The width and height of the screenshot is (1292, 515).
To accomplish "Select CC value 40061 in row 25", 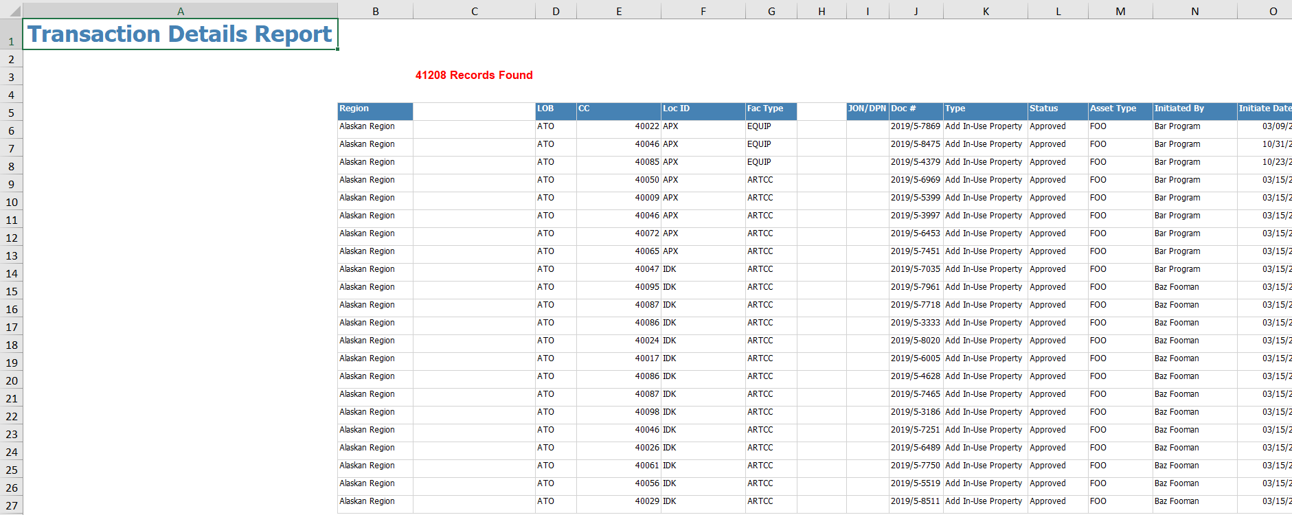I will pyautogui.click(x=619, y=468).
